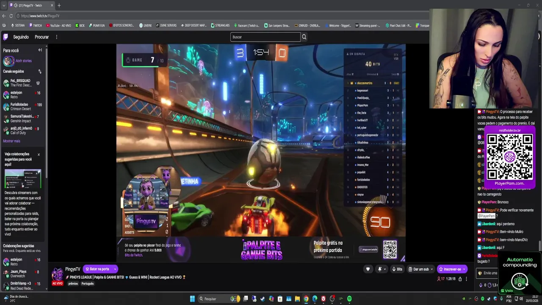Open the SISTEMA bookmark
Screen dimensions: 542x305
tap(17, 25)
